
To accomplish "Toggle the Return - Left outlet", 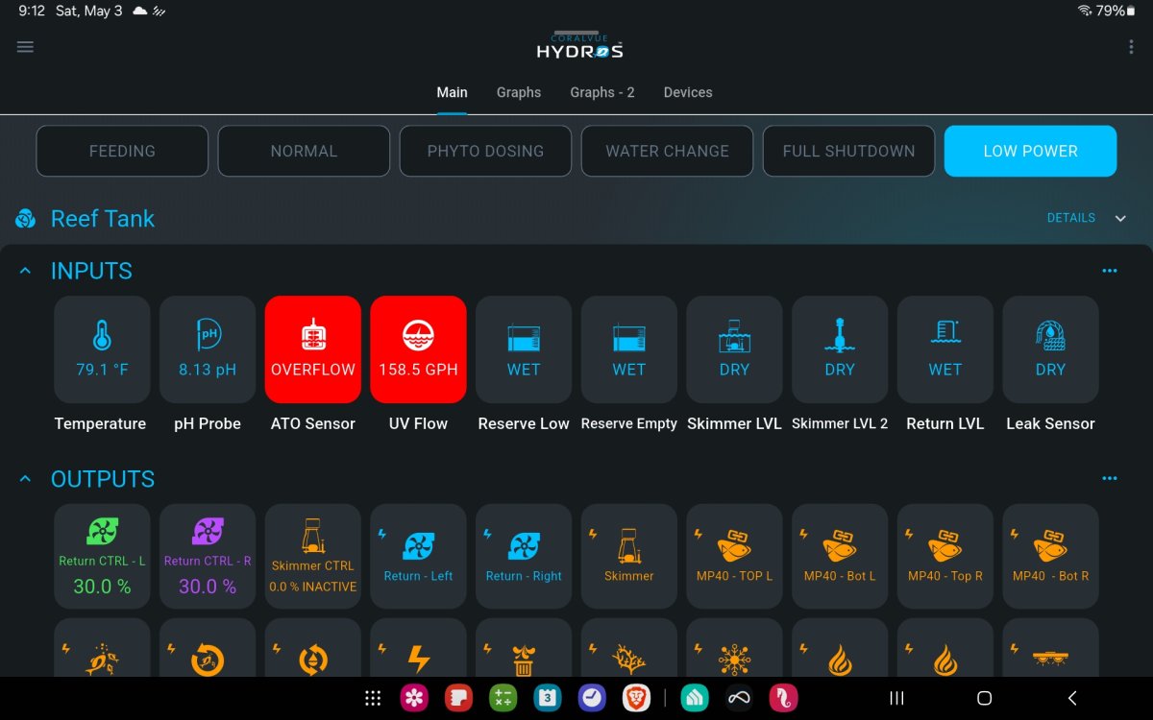I will pyautogui.click(x=418, y=557).
